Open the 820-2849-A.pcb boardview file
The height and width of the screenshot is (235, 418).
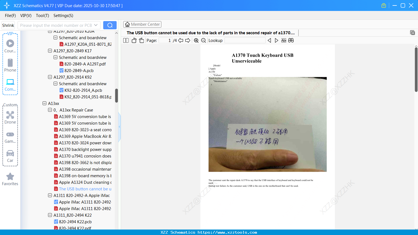77,70
